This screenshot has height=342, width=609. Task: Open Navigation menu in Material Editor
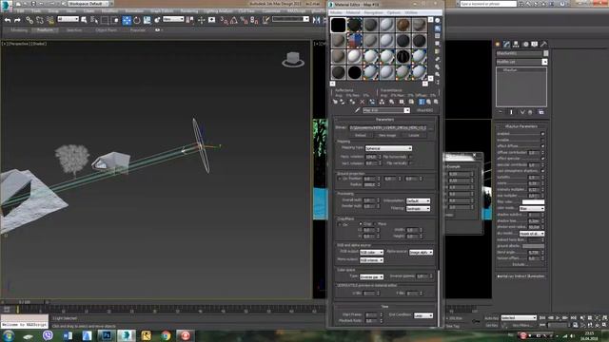point(374,12)
